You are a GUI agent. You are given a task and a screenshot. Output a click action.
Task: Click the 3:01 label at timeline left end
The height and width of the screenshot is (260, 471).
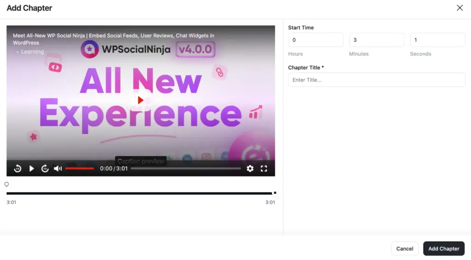[11, 203]
